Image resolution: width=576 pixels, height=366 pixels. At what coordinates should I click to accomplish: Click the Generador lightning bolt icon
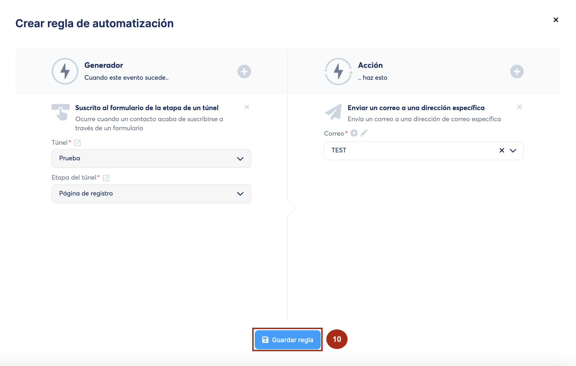tap(65, 71)
